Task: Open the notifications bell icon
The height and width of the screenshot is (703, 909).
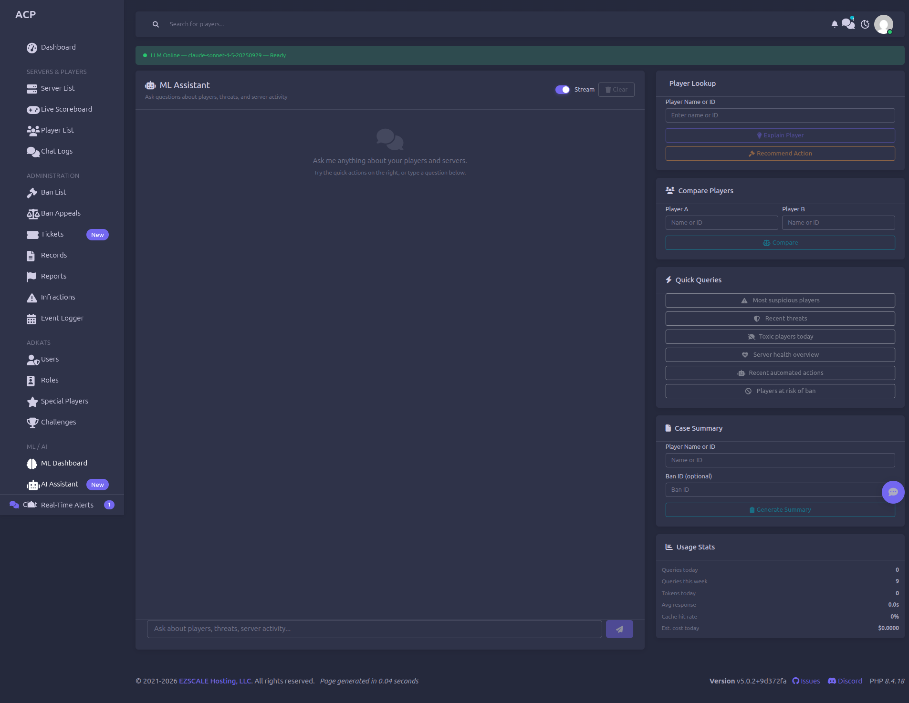Action: pos(834,24)
